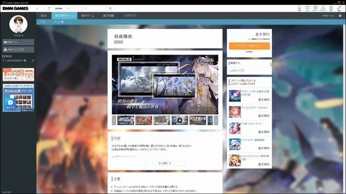Select the スマホアプリ tab
Screen dimensions: 346x194
pyautogui.click(x=130, y=16)
